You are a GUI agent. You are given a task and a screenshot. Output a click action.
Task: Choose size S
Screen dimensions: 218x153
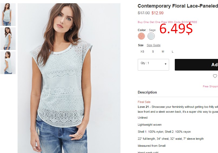(153, 52)
